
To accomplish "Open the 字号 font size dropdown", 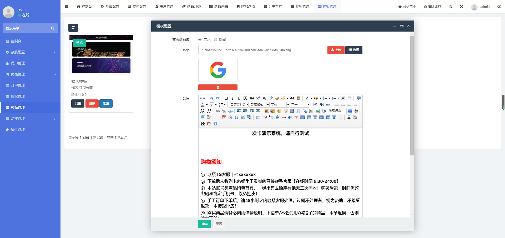I will point(300,105).
